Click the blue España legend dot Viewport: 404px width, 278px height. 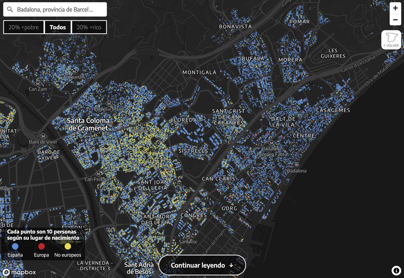(15, 246)
